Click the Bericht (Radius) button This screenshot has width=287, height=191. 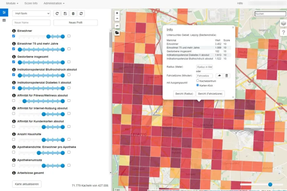(184, 94)
